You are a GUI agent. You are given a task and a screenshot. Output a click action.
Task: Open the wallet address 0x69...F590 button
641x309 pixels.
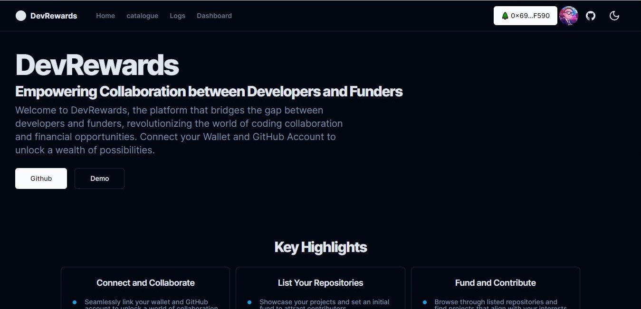point(526,16)
